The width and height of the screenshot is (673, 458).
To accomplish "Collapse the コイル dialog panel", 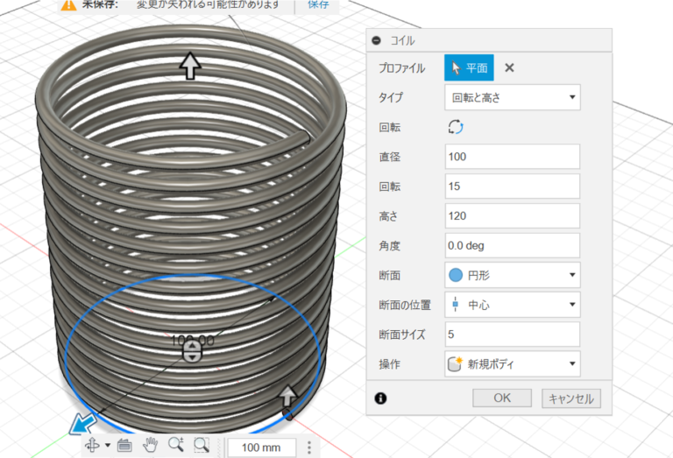I will [x=377, y=40].
